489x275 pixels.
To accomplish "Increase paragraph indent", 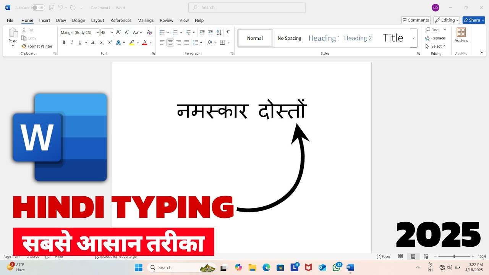I will click(210, 32).
